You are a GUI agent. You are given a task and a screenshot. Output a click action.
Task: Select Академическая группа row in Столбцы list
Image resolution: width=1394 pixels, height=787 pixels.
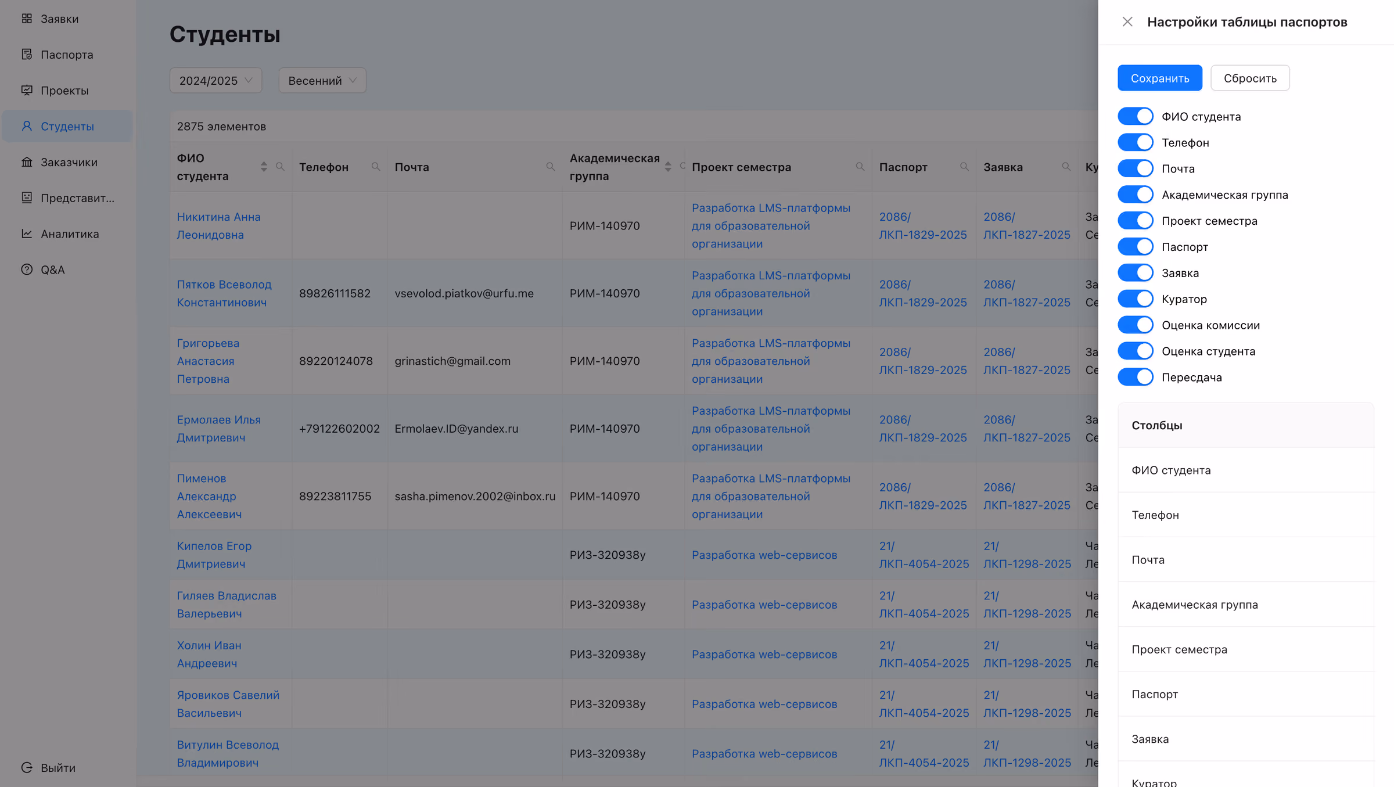click(x=1246, y=605)
